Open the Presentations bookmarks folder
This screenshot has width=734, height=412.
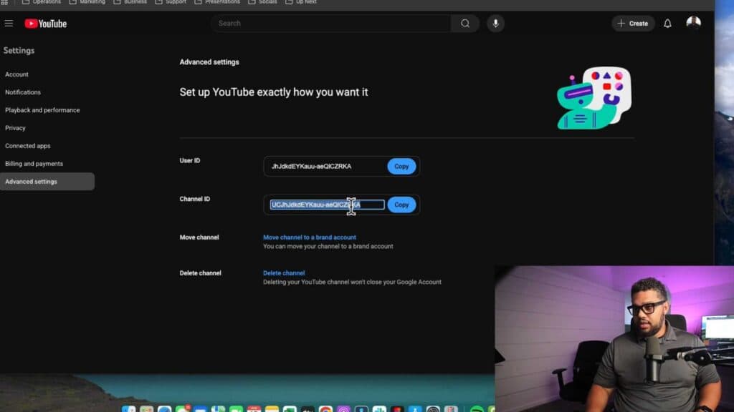(217, 2)
